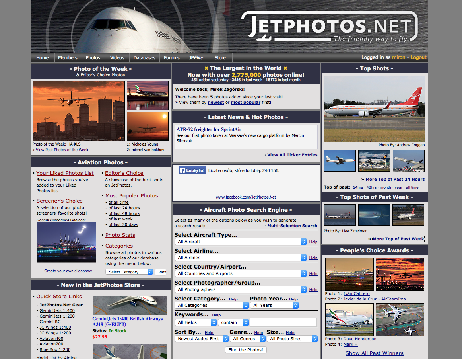
Task: Click the JetPhotos.net logo banner
Action: pyautogui.click(x=329, y=27)
